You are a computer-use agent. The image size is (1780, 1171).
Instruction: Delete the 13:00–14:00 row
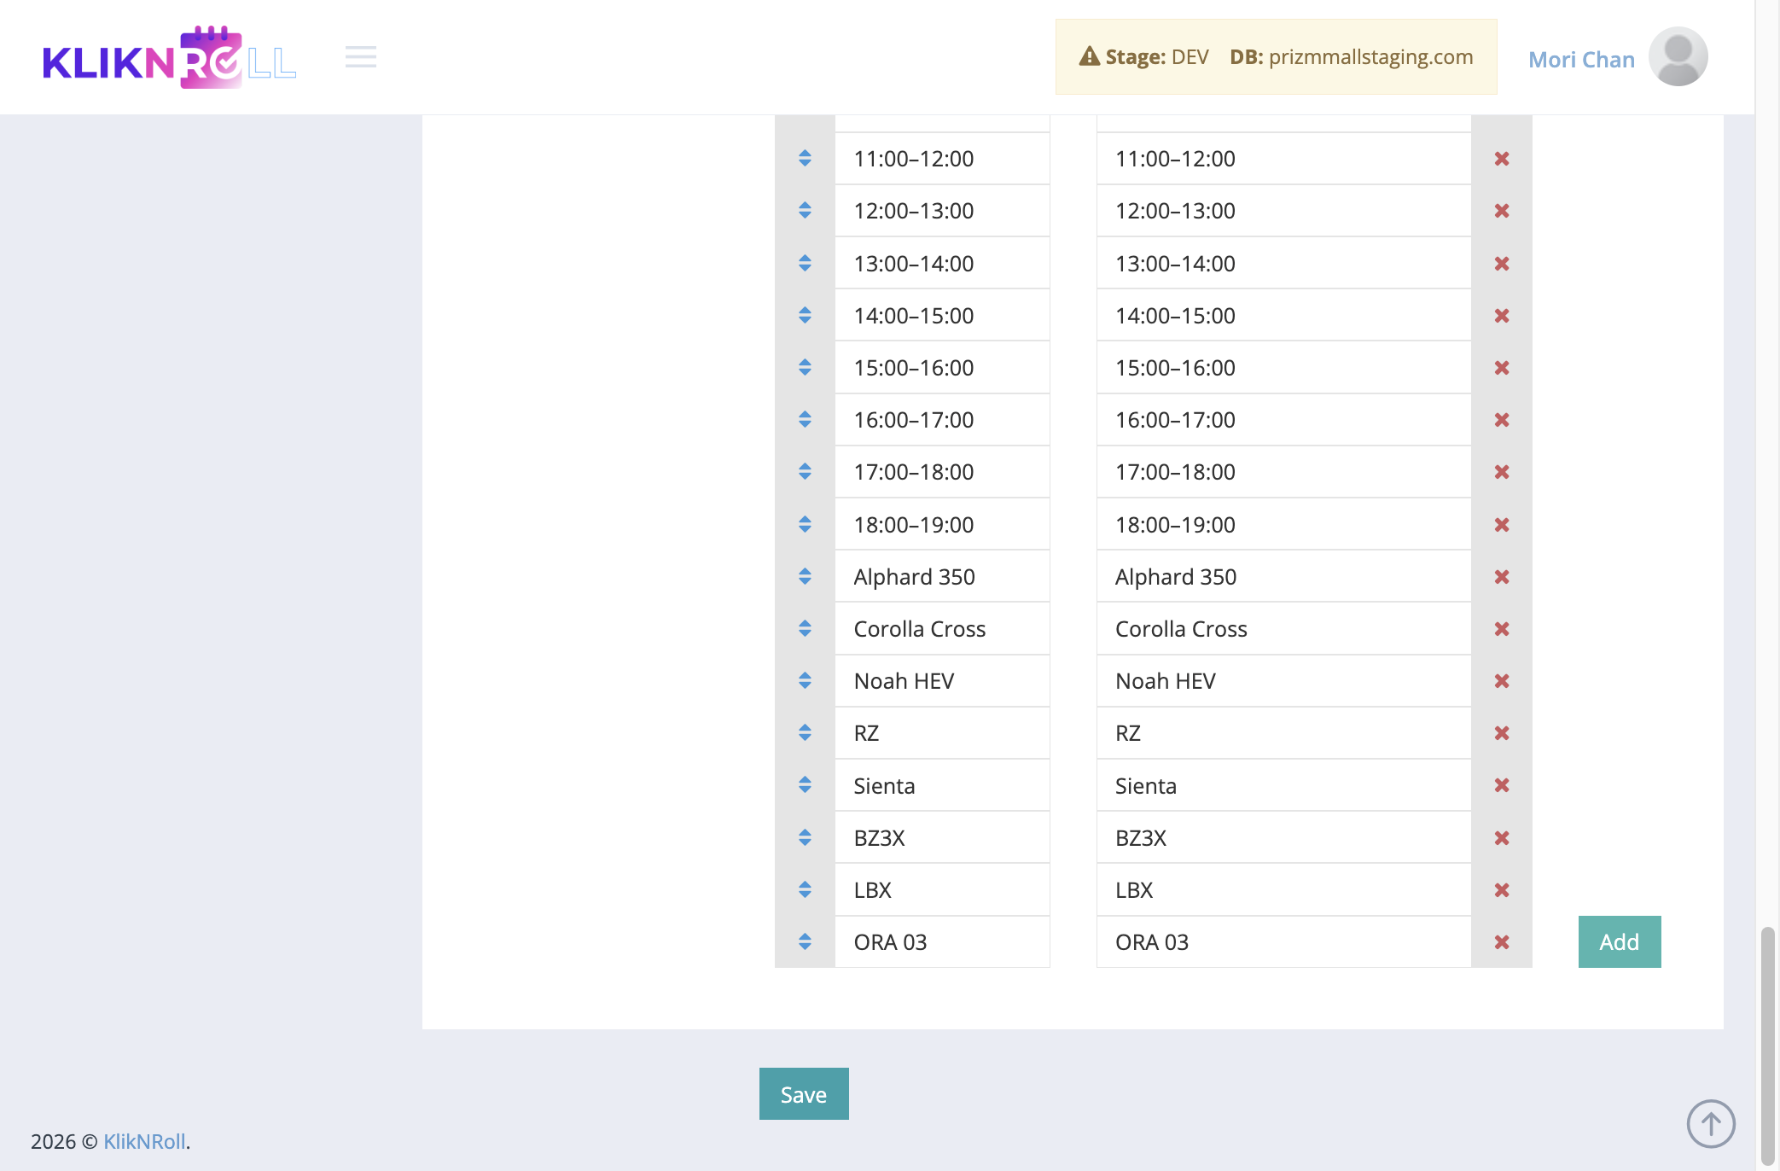(x=1502, y=264)
